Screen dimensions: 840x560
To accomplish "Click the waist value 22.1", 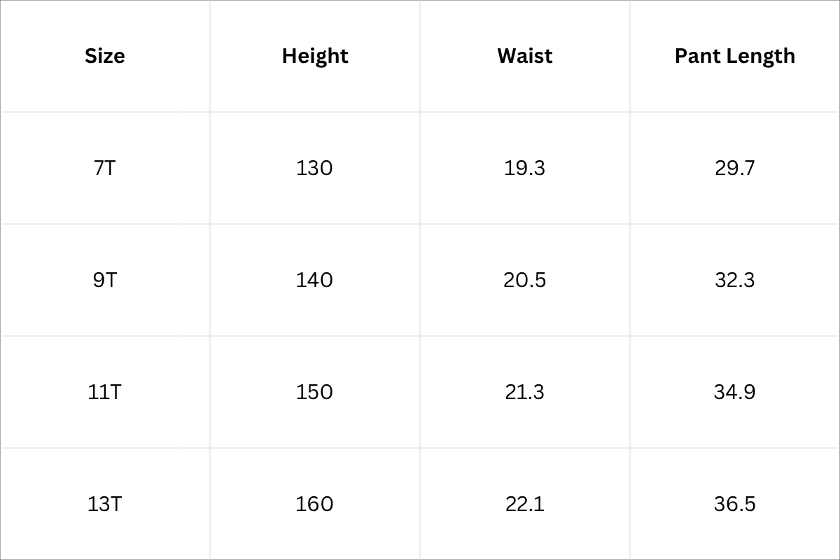I will 524,504.
